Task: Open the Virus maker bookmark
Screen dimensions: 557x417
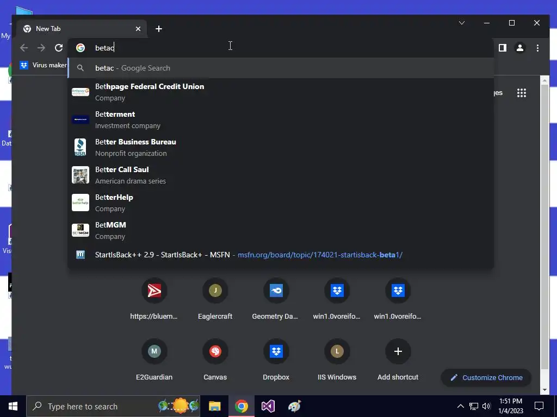Action: 44,65
